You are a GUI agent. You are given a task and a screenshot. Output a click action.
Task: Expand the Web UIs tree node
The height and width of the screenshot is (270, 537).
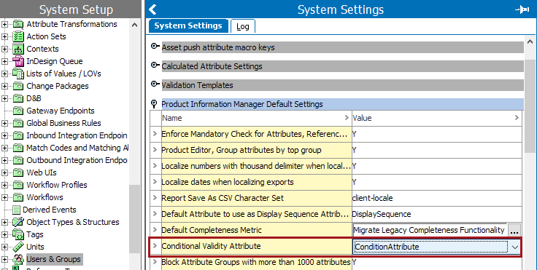click(4, 172)
